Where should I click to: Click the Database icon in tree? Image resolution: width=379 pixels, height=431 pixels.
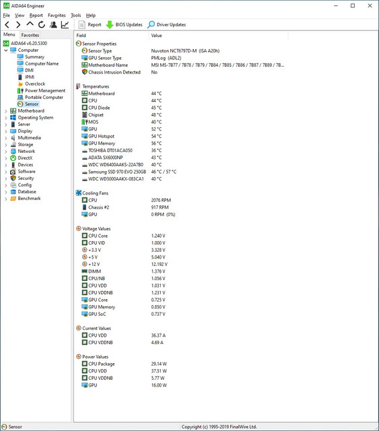click(13, 191)
